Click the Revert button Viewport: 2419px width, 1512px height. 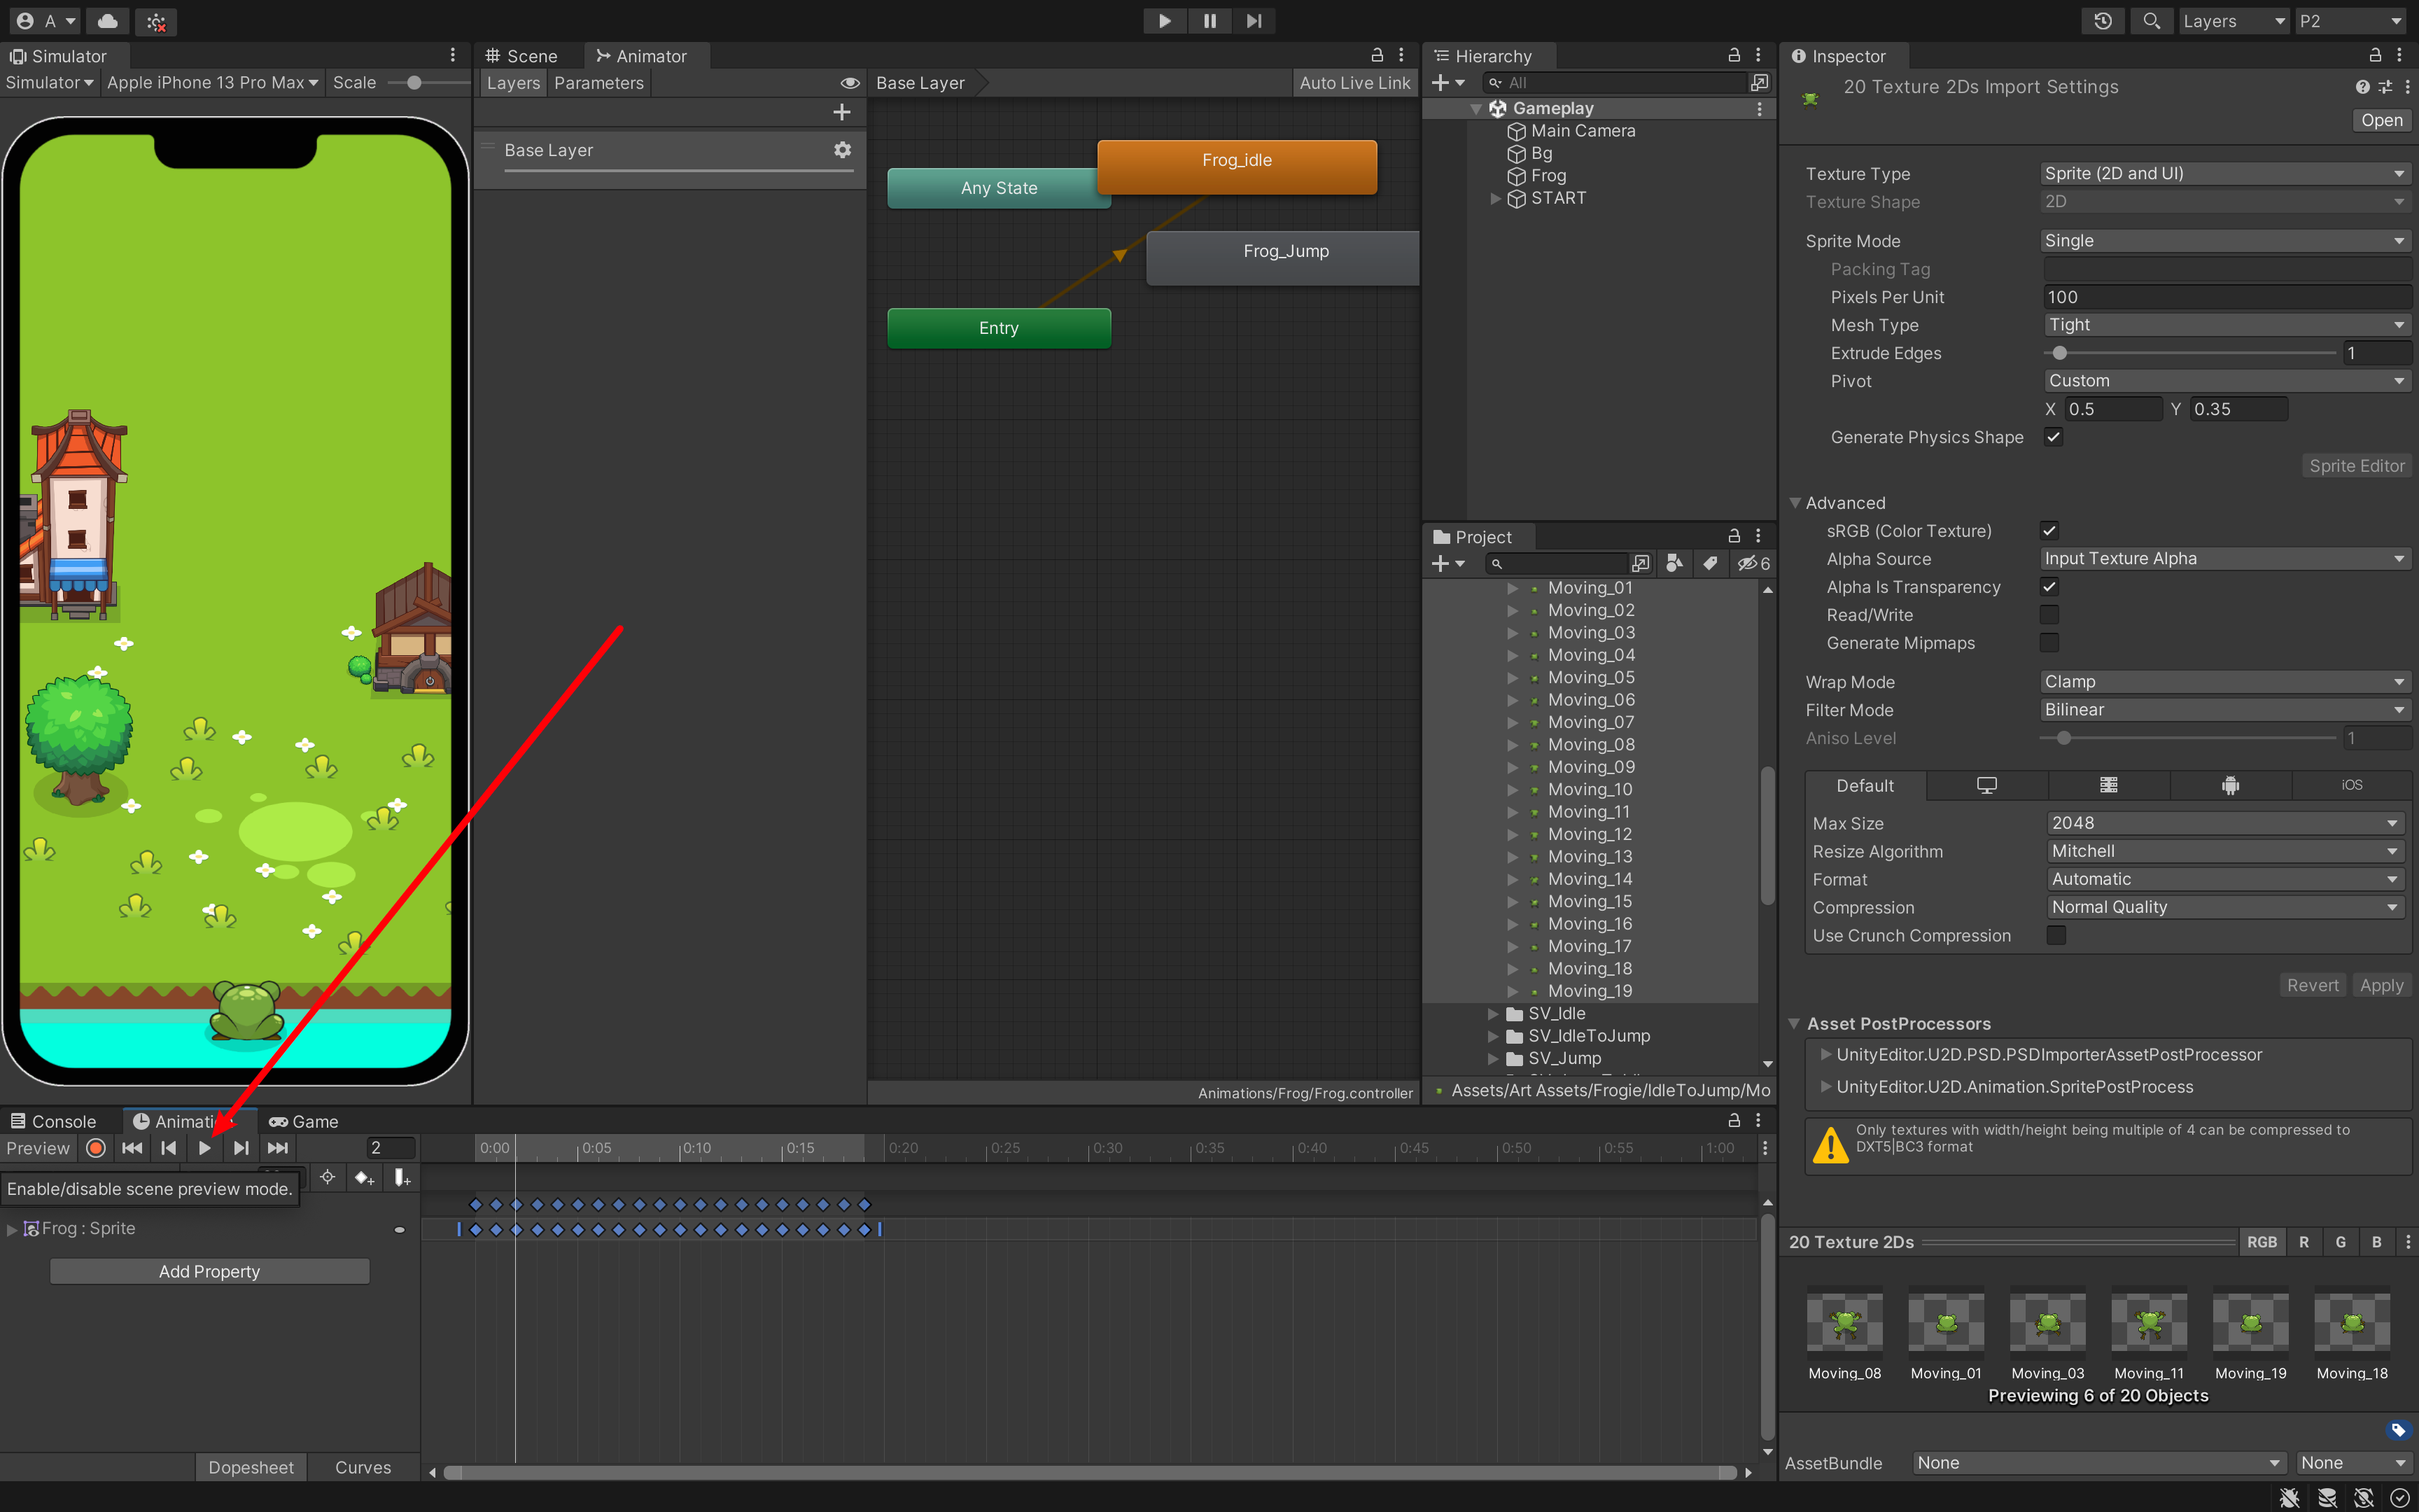pyautogui.click(x=2313, y=985)
